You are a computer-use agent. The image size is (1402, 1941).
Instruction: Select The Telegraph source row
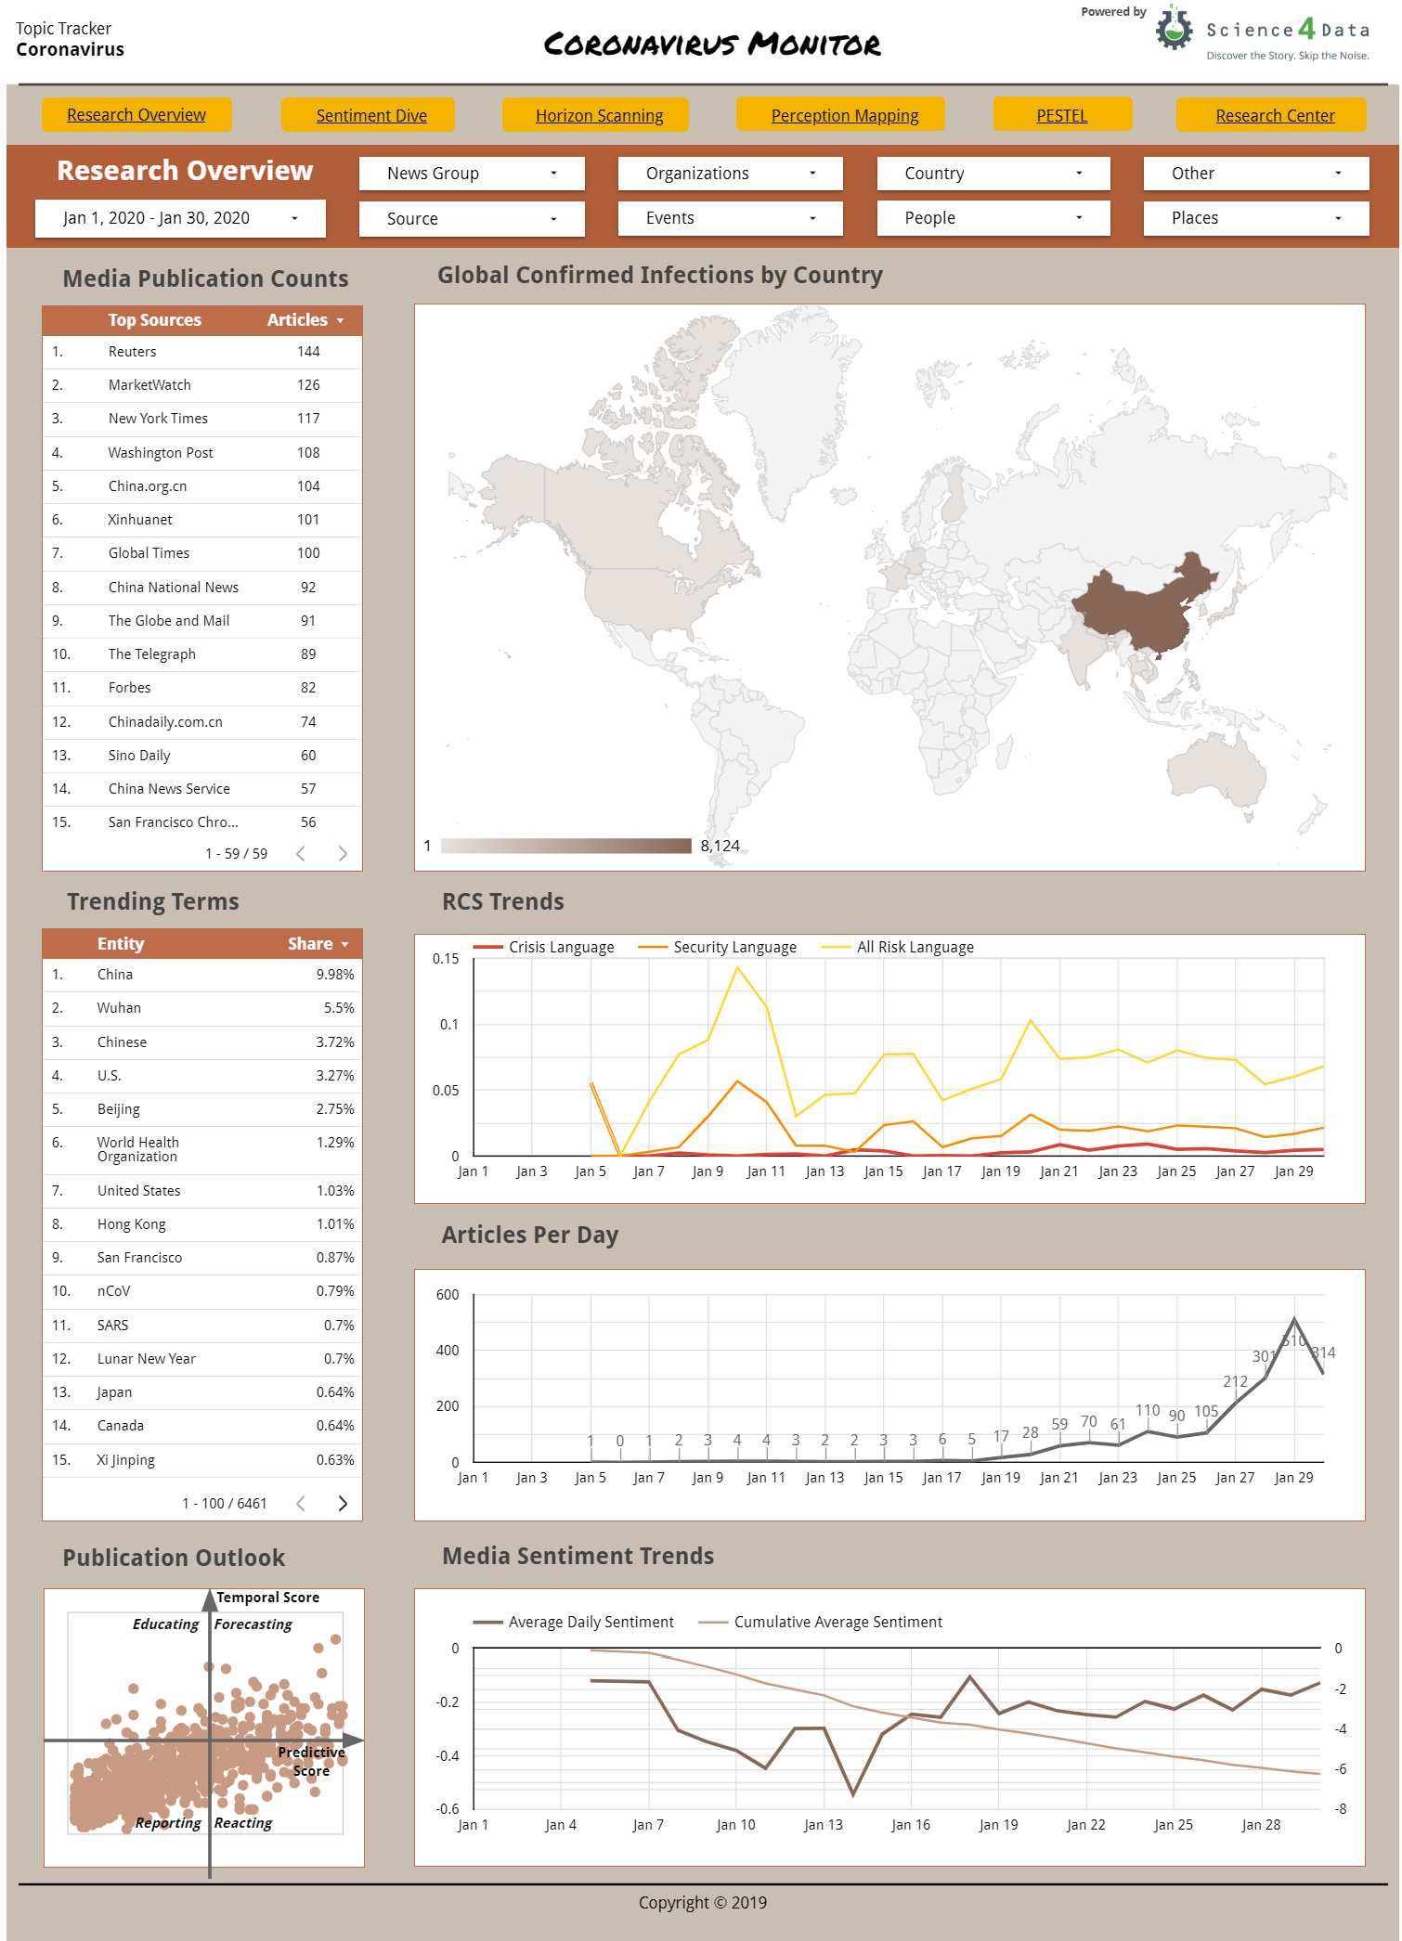coord(202,654)
